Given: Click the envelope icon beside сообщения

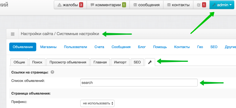Looking at the screenshot, I should click(x=135, y=5).
